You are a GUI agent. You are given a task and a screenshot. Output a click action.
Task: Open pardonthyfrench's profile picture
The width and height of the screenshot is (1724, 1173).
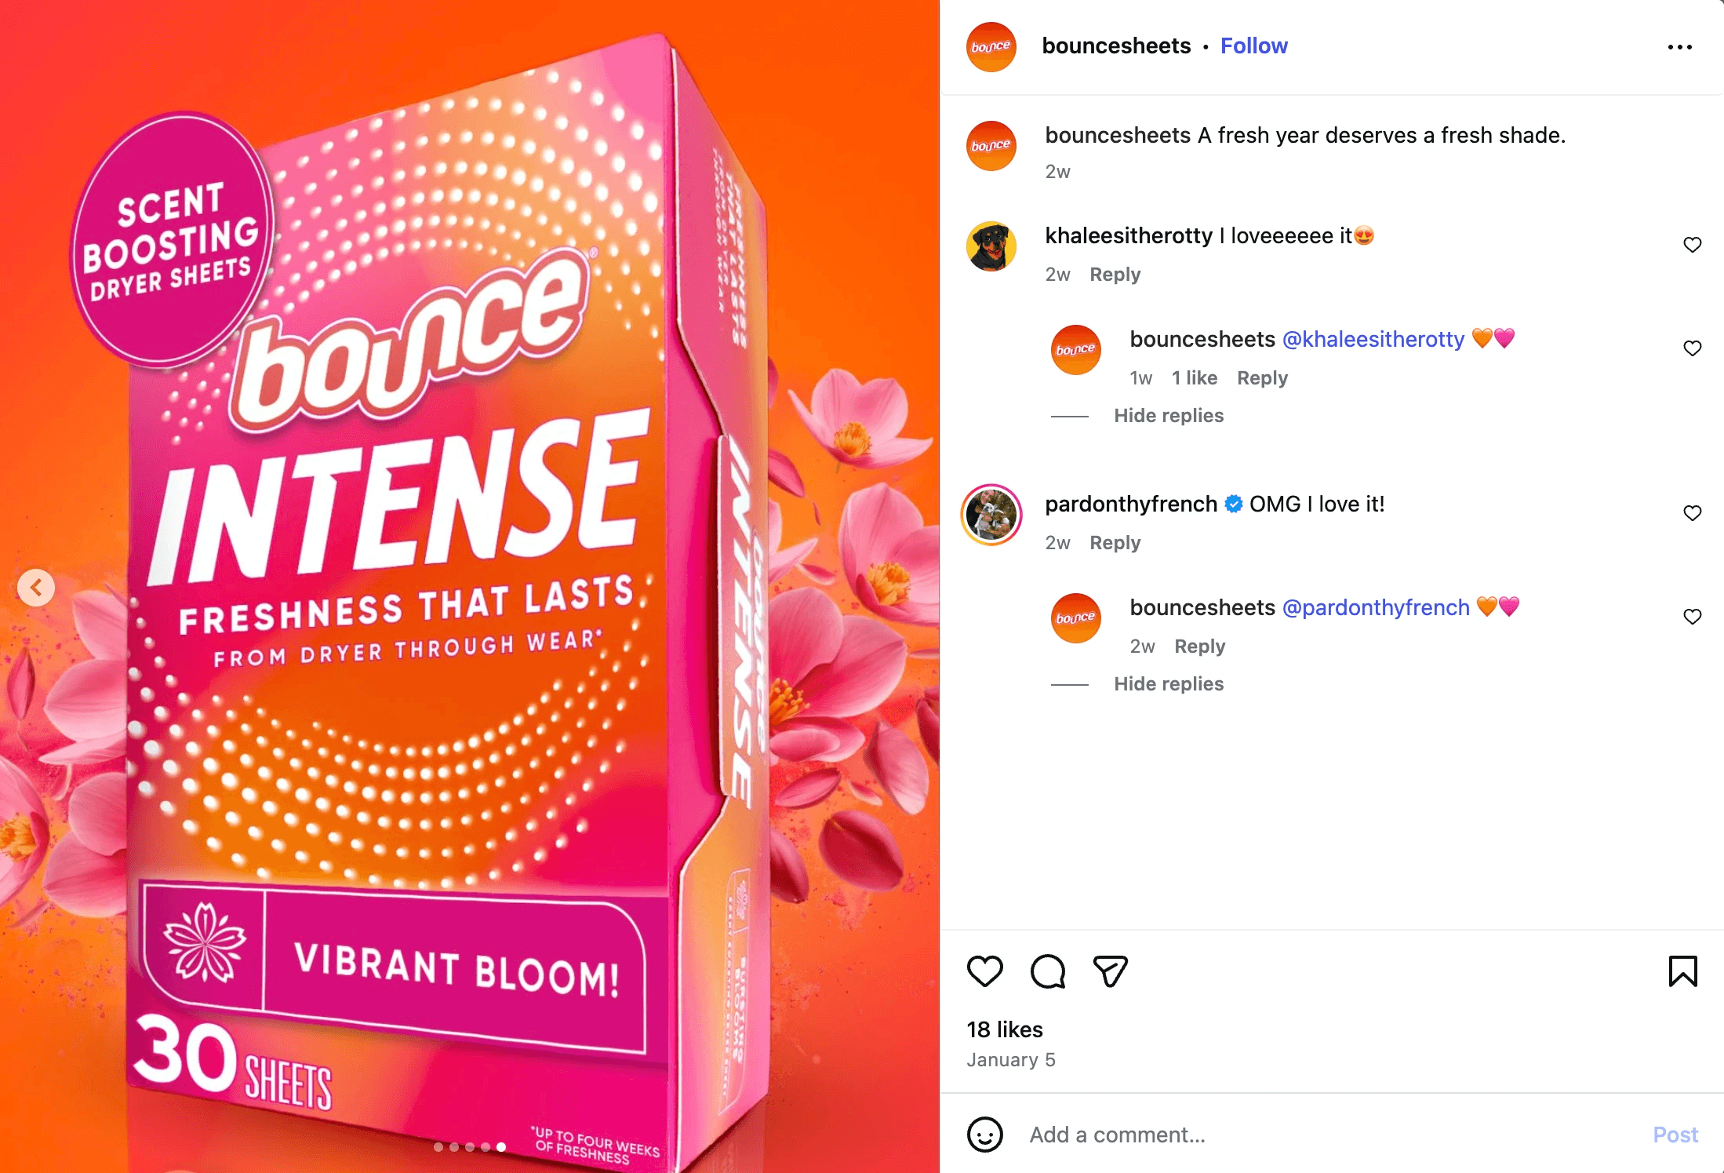991,515
